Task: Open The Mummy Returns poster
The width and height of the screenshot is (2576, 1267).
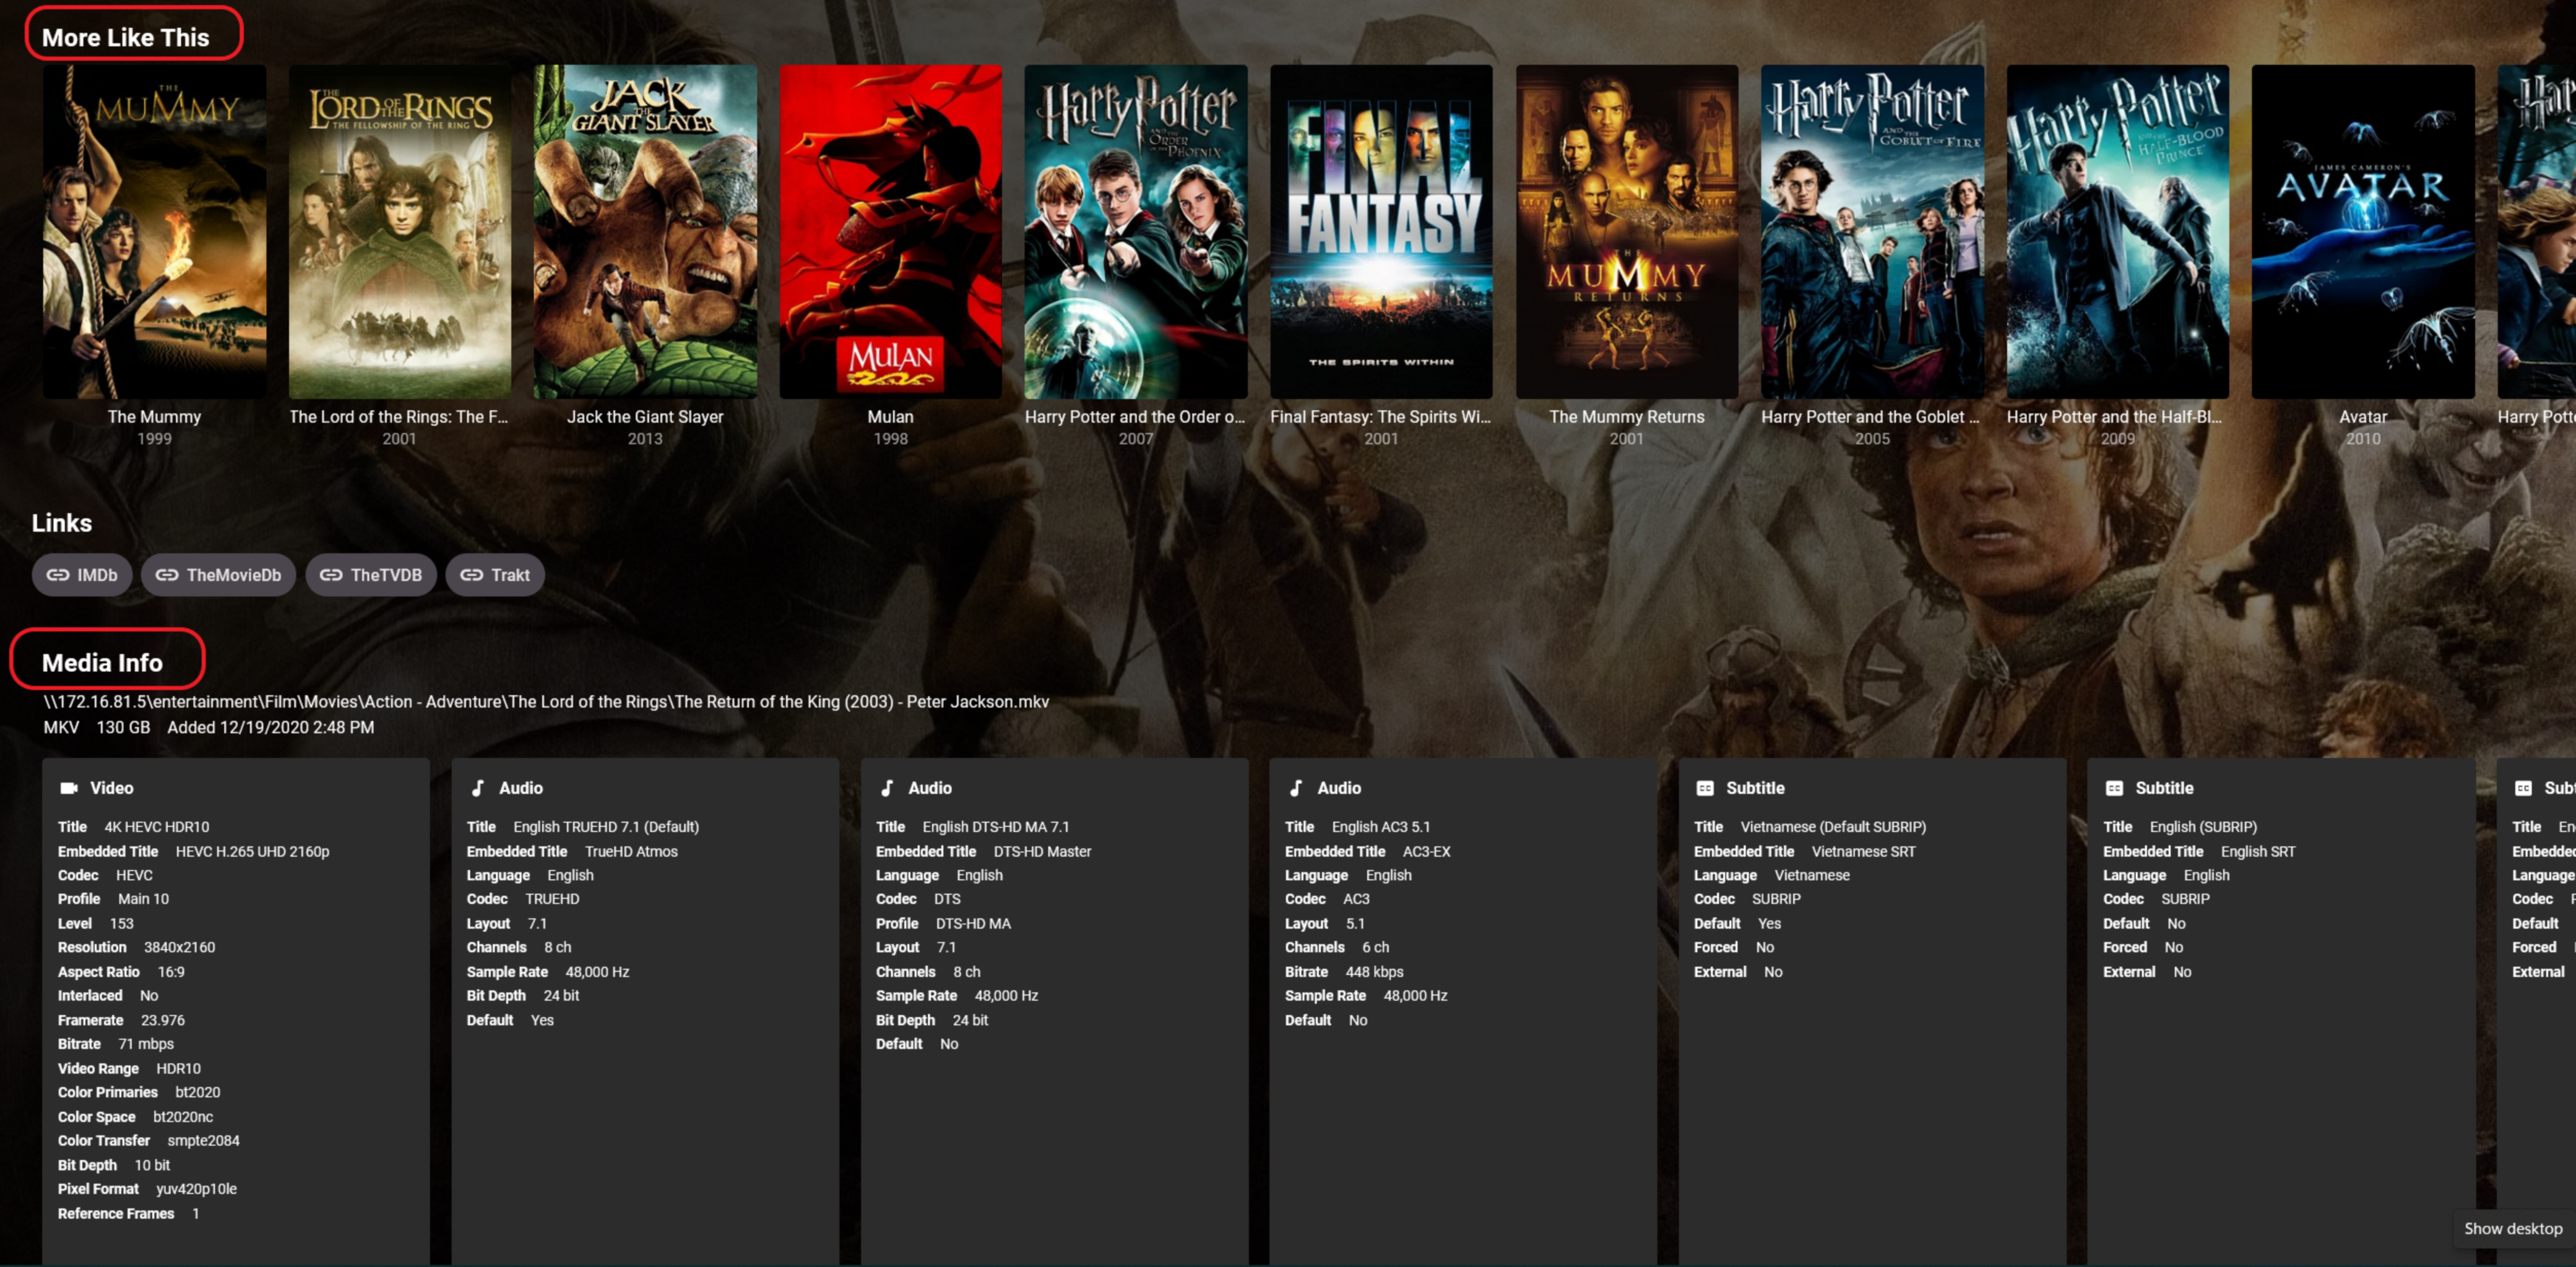Action: (1627, 232)
